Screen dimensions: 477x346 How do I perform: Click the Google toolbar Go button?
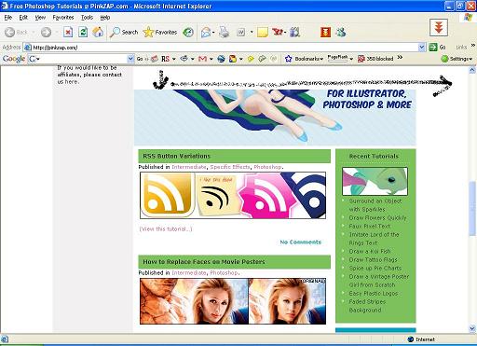(140, 59)
